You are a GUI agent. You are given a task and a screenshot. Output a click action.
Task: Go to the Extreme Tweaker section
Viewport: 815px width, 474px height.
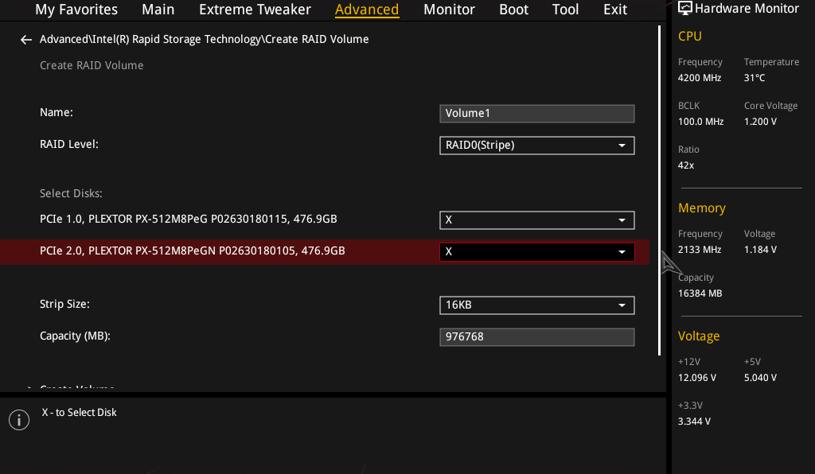coord(255,10)
